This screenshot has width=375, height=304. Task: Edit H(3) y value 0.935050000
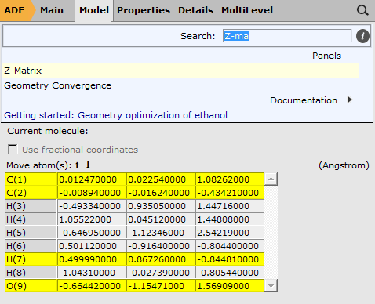click(x=161, y=206)
